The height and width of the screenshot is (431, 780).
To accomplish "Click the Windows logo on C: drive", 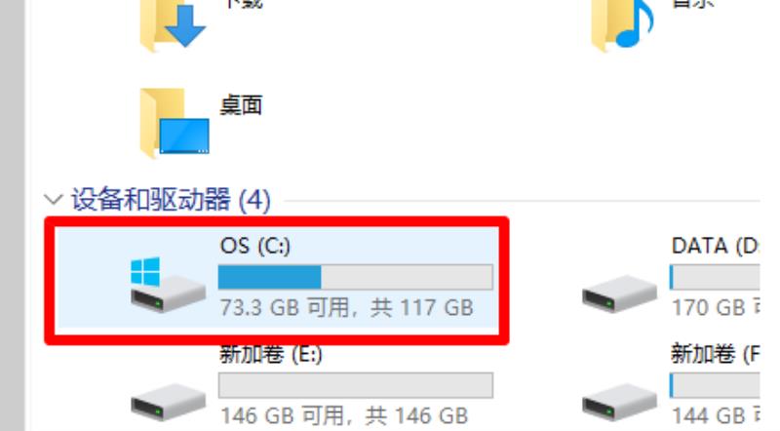I will click(145, 271).
